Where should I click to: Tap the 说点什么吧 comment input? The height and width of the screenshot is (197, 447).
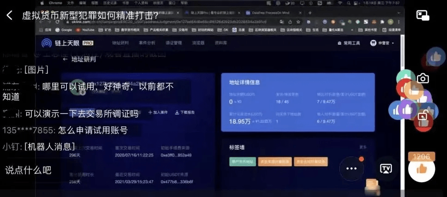tap(28, 170)
